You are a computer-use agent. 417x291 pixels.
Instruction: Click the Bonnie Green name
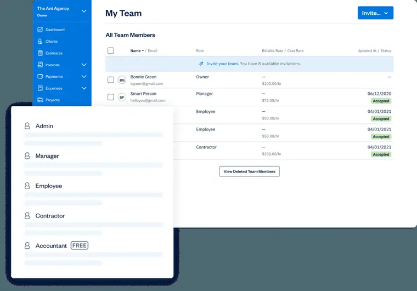pos(143,77)
